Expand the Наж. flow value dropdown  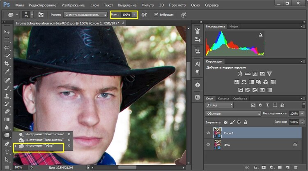point(134,15)
